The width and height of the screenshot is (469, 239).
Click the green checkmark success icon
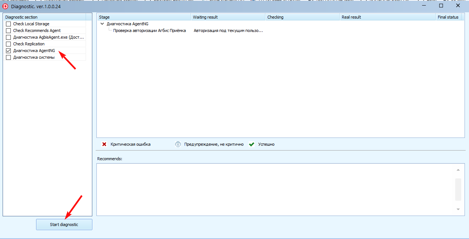point(252,144)
